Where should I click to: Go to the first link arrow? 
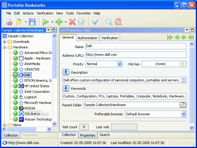170,37
